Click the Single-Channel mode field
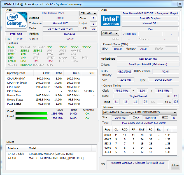Viewport: 184px width, 175px height. tap(138, 96)
